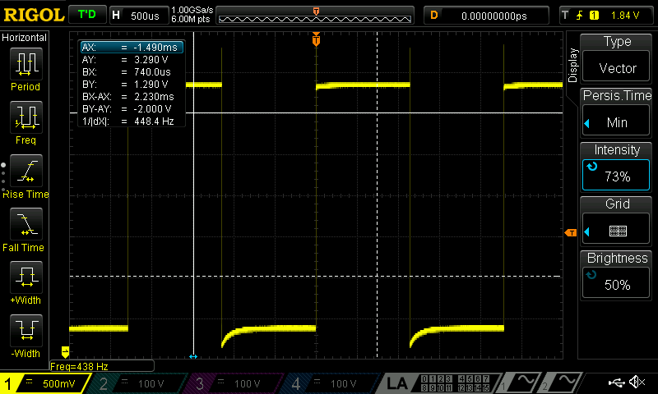The width and height of the screenshot is (658, 394).
Task: Click the cursor A position arrow at the bottom
Action: click(193, 357)
